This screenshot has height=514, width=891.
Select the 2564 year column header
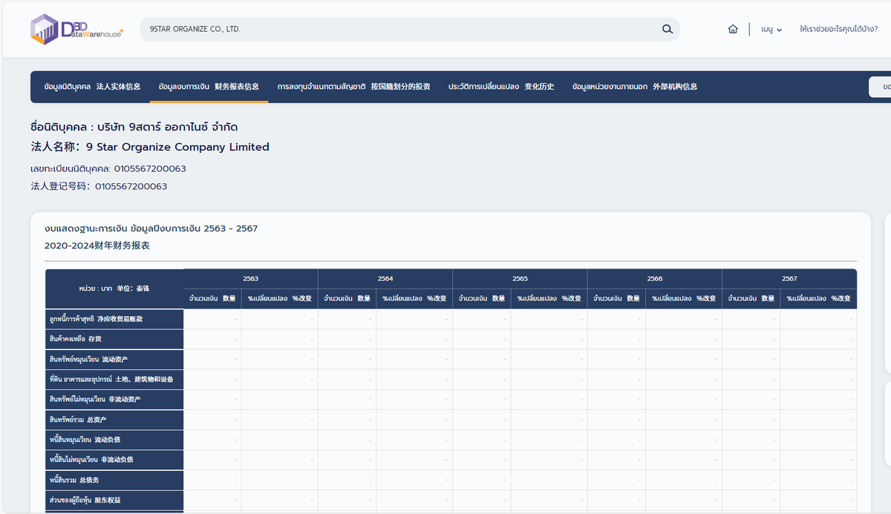(x=385, y=279)
